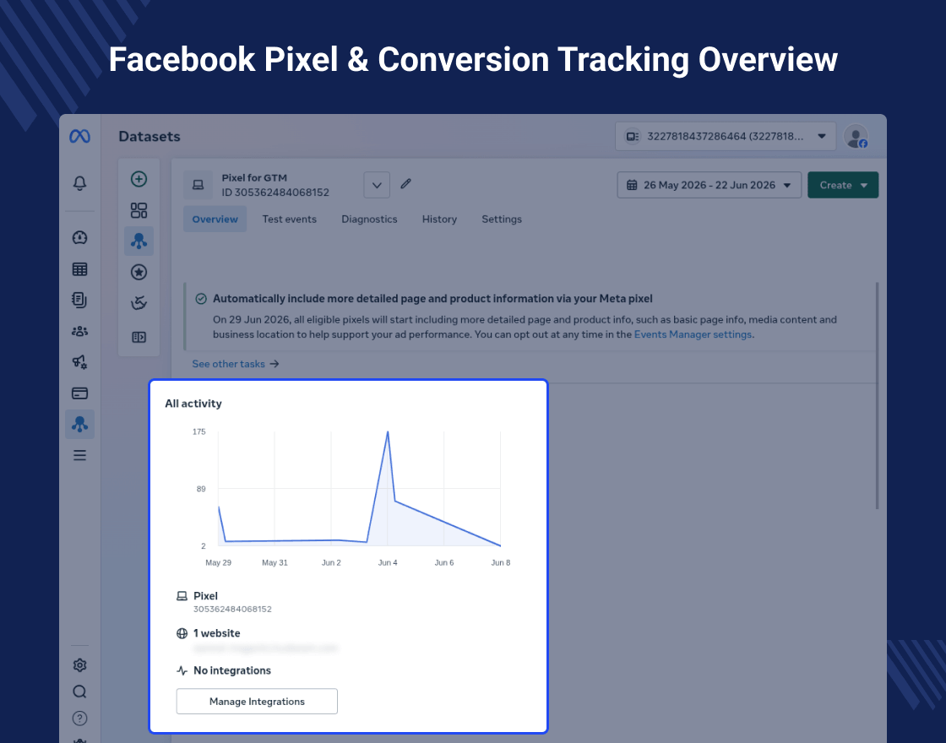
Task: Click green plus Connect data icon
Action: click(x=139, y=179)
